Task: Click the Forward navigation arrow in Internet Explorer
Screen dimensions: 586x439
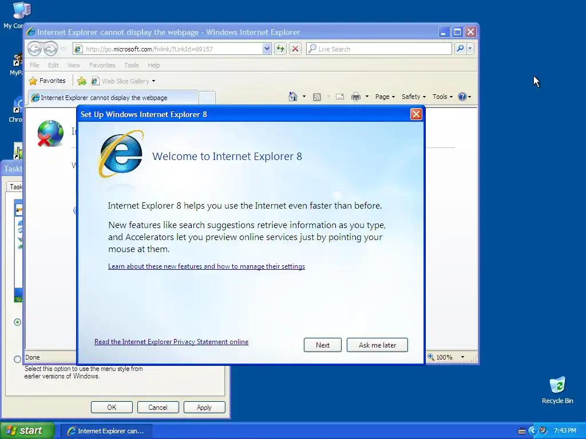Action: coord(50,49)
